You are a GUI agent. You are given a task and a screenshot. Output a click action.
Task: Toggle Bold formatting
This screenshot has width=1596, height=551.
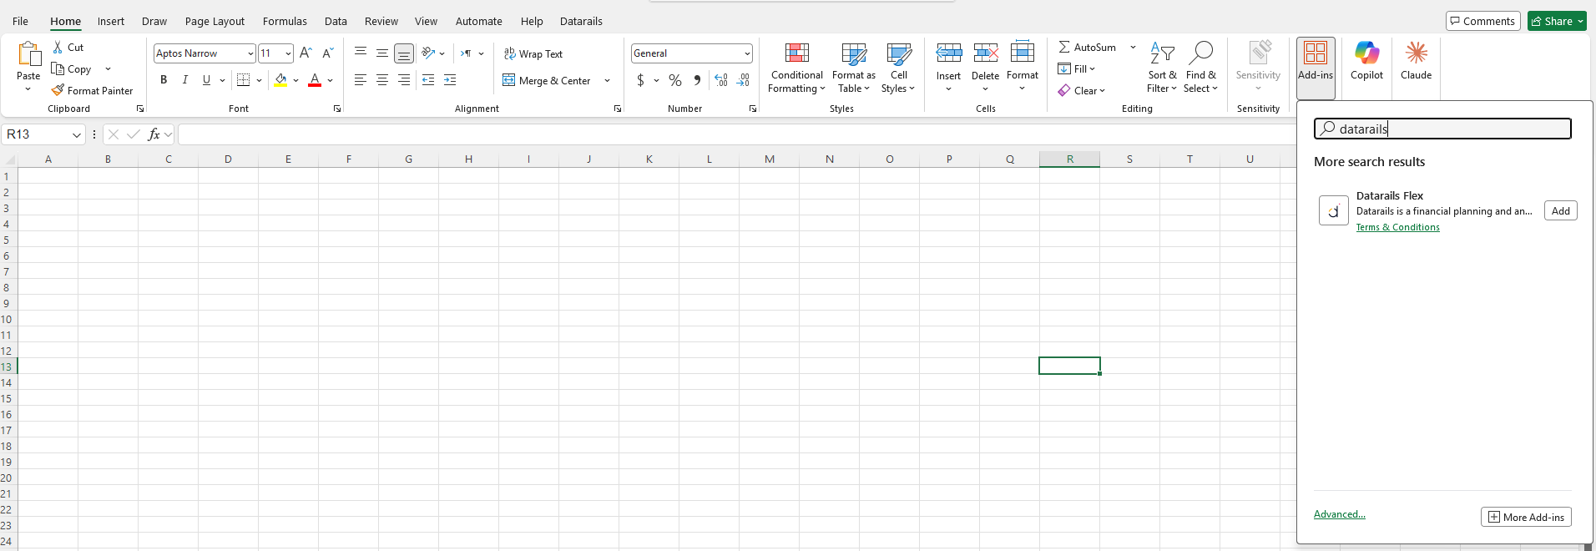(x=164, y=80)
